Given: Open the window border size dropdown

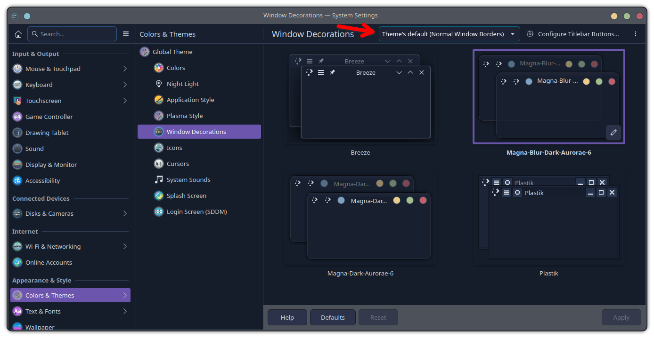Looking at the screenshot, I should pos(450,34).
